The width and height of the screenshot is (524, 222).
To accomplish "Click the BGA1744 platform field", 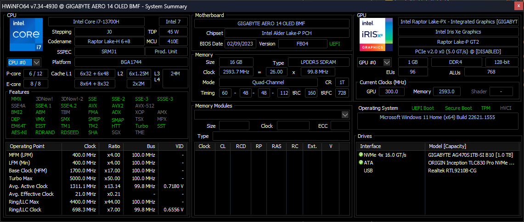I will click(x=131, y=62).
